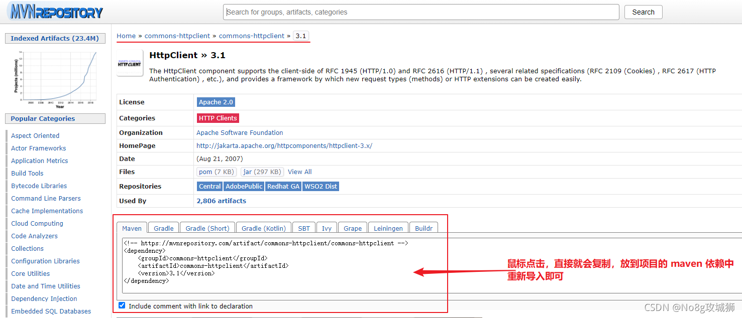Click the Search button
742x318 pixels.
pyautogui.click(x=644, y=12)
